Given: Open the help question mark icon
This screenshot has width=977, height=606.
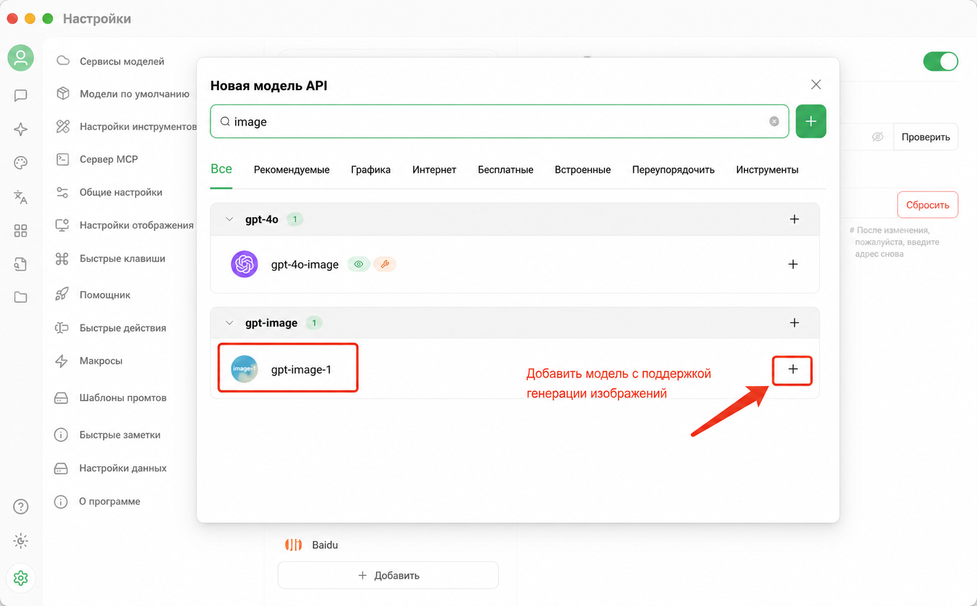Looking at the screenshot, I should [21, 507].
